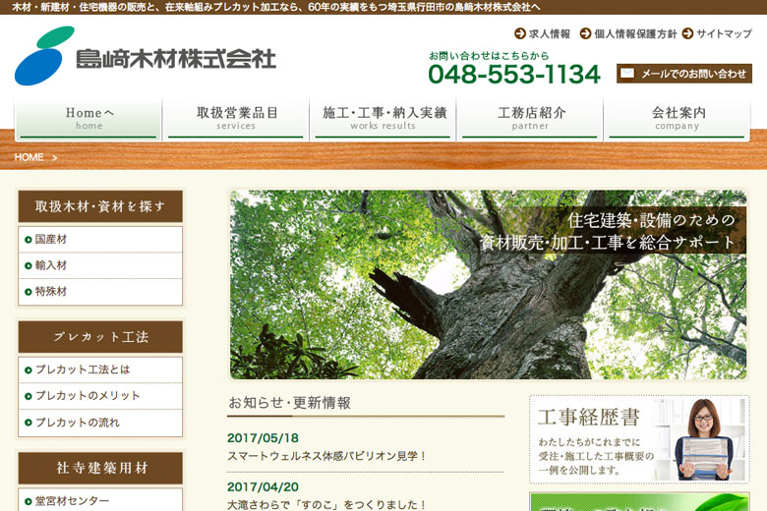Click the Shimazaki Mokuzai company logo
This screenshot has width=767, height=511.
point(146,57)
